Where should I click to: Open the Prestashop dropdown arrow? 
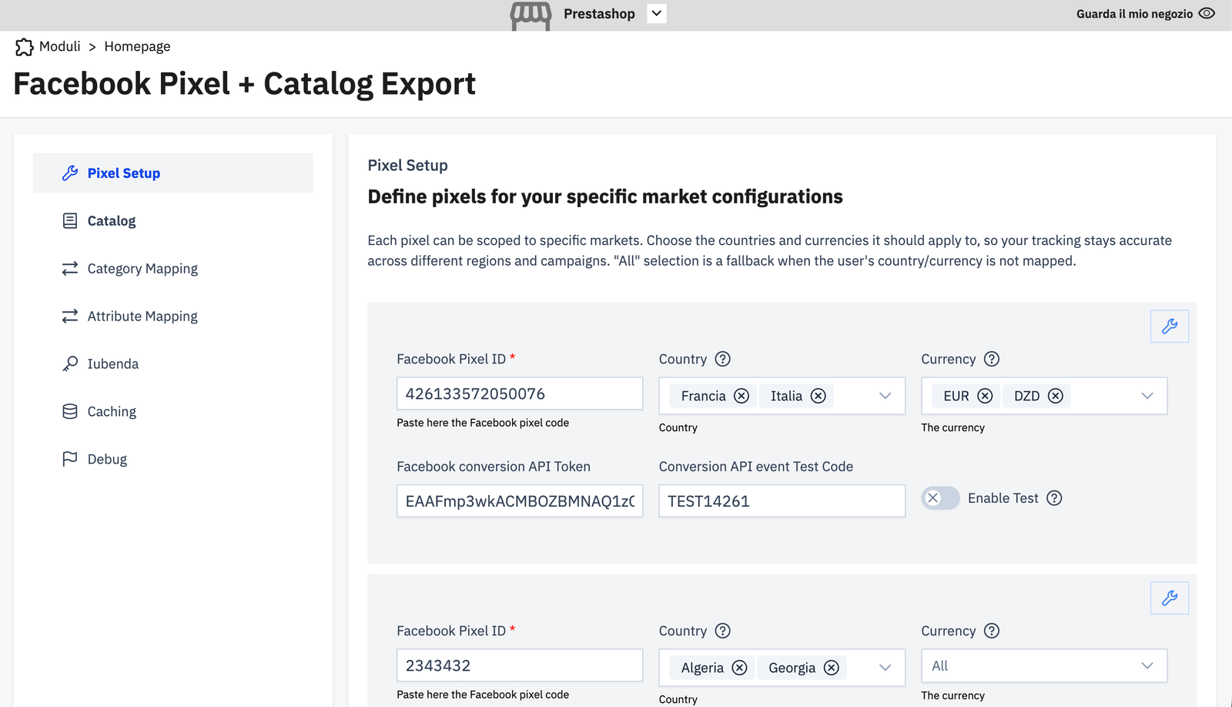(656, 13)
